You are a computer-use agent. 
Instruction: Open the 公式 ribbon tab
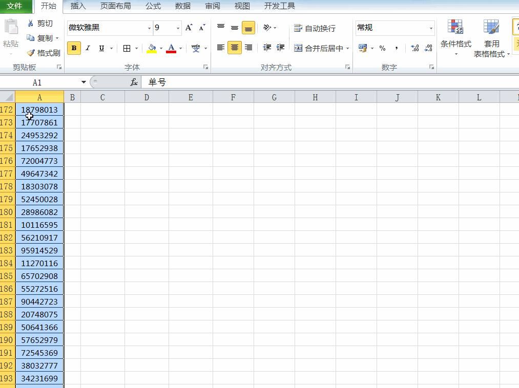coord(153,6)
